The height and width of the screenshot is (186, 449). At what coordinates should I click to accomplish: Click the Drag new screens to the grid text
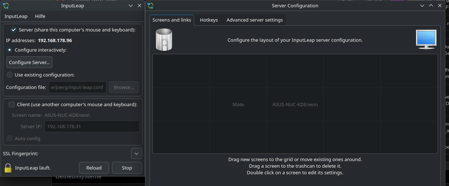point(295,159)
